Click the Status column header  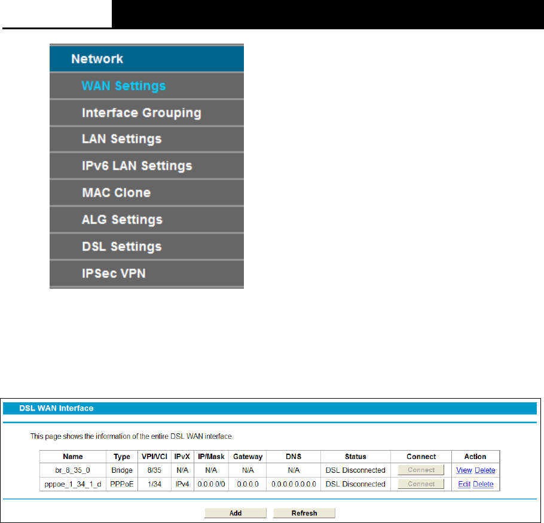point(355,457)
